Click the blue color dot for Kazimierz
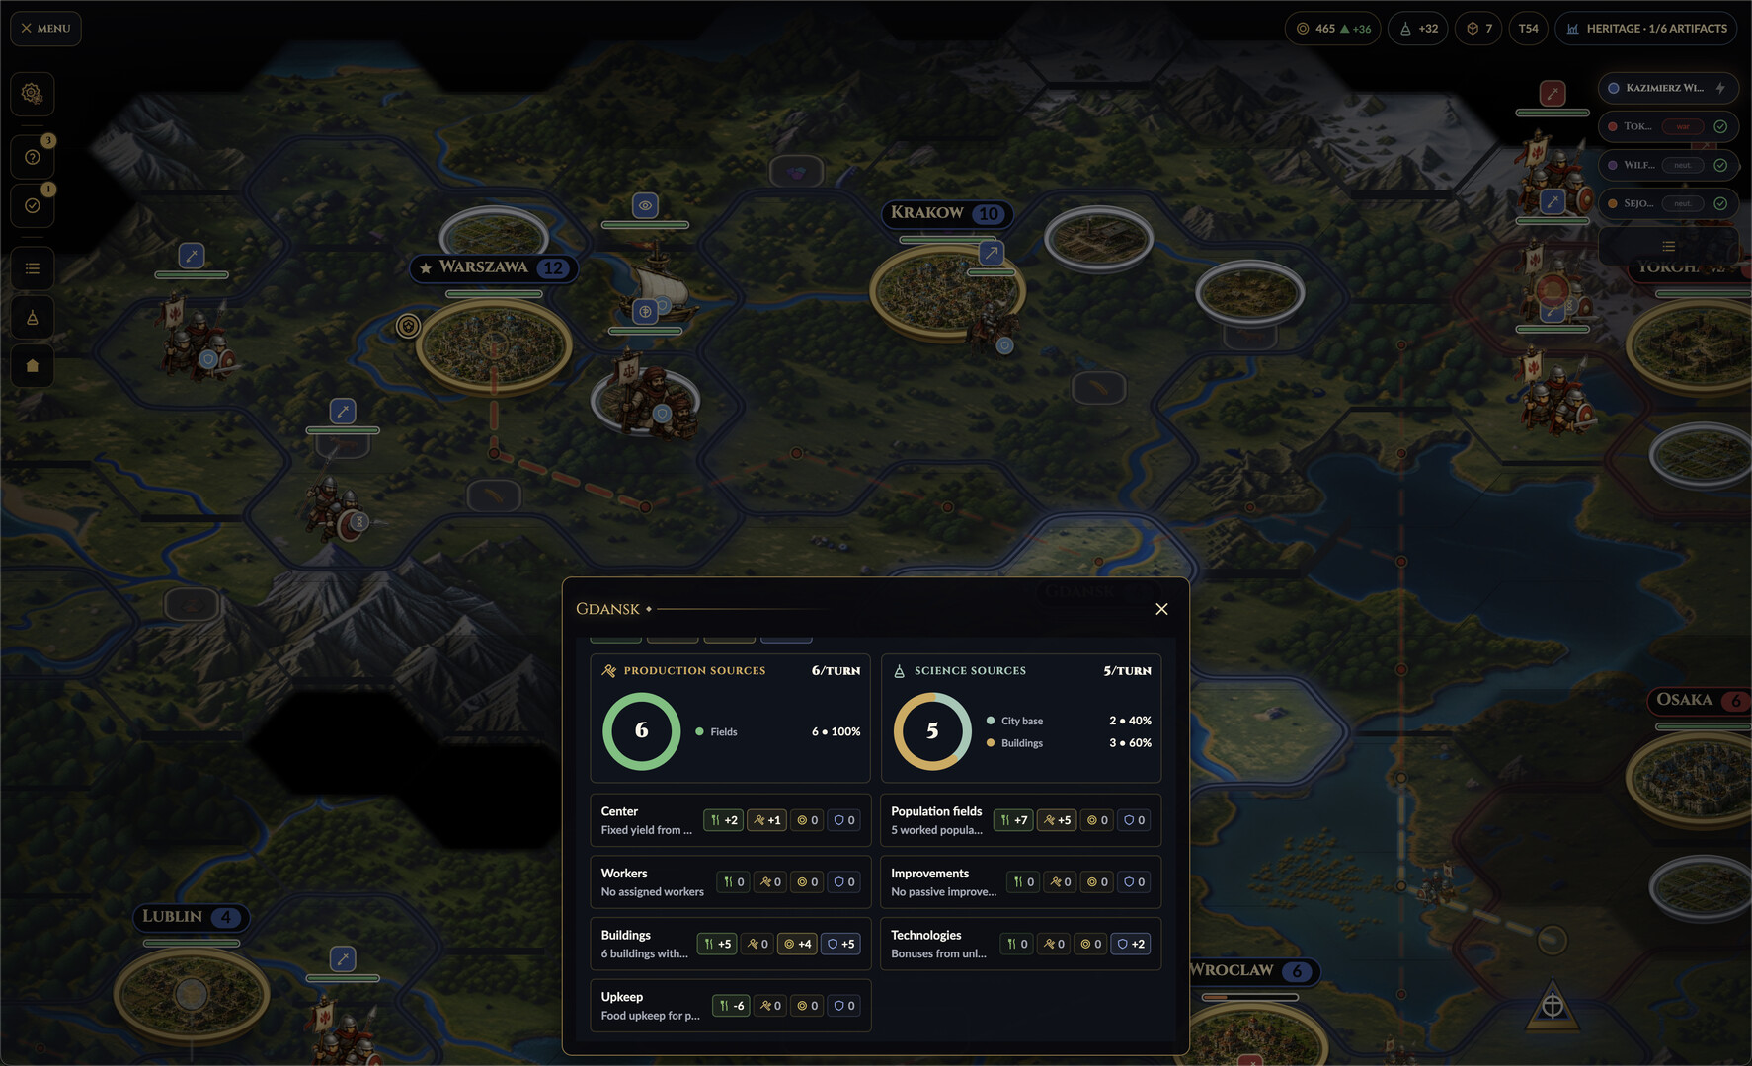This screenshot has width=1752, height=1066. 1614,88
